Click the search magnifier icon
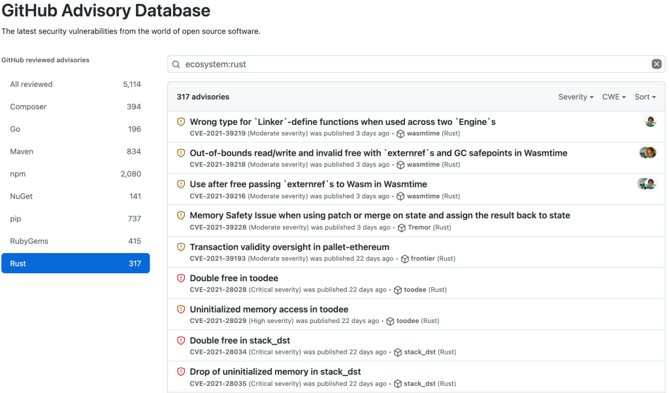Viewport: 669px width, 393px height. pos(176,64)
